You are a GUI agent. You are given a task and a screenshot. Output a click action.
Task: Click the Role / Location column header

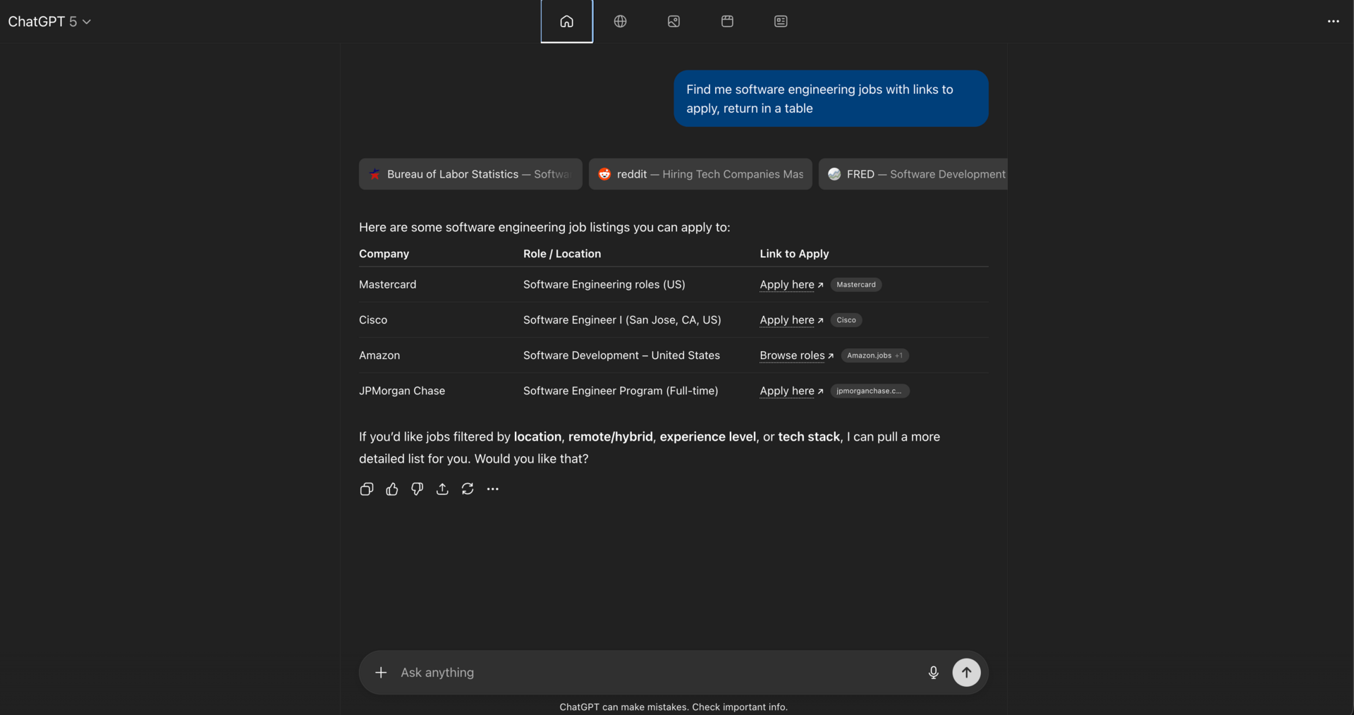pos(562,254)
